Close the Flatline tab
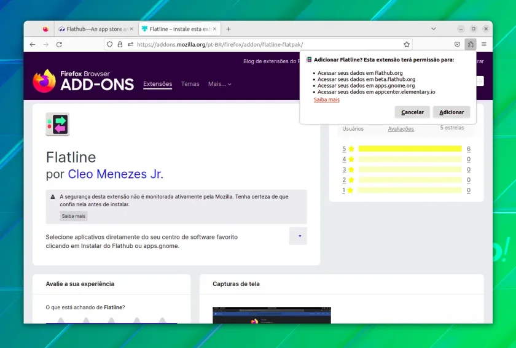 pyautogui.click(x=214, y=29)
